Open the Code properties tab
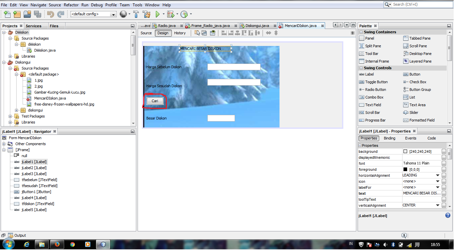 click(431, 138)
